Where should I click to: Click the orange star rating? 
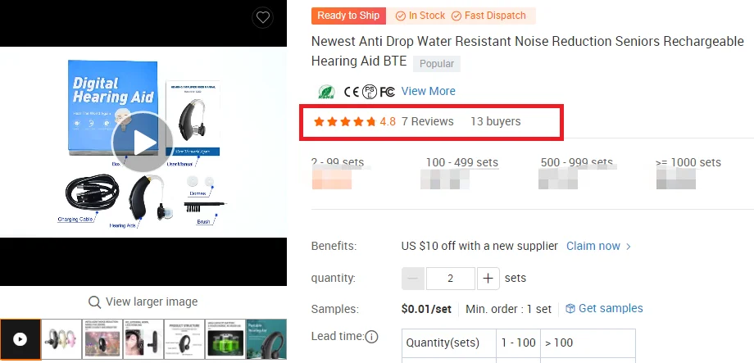(344, 121)
